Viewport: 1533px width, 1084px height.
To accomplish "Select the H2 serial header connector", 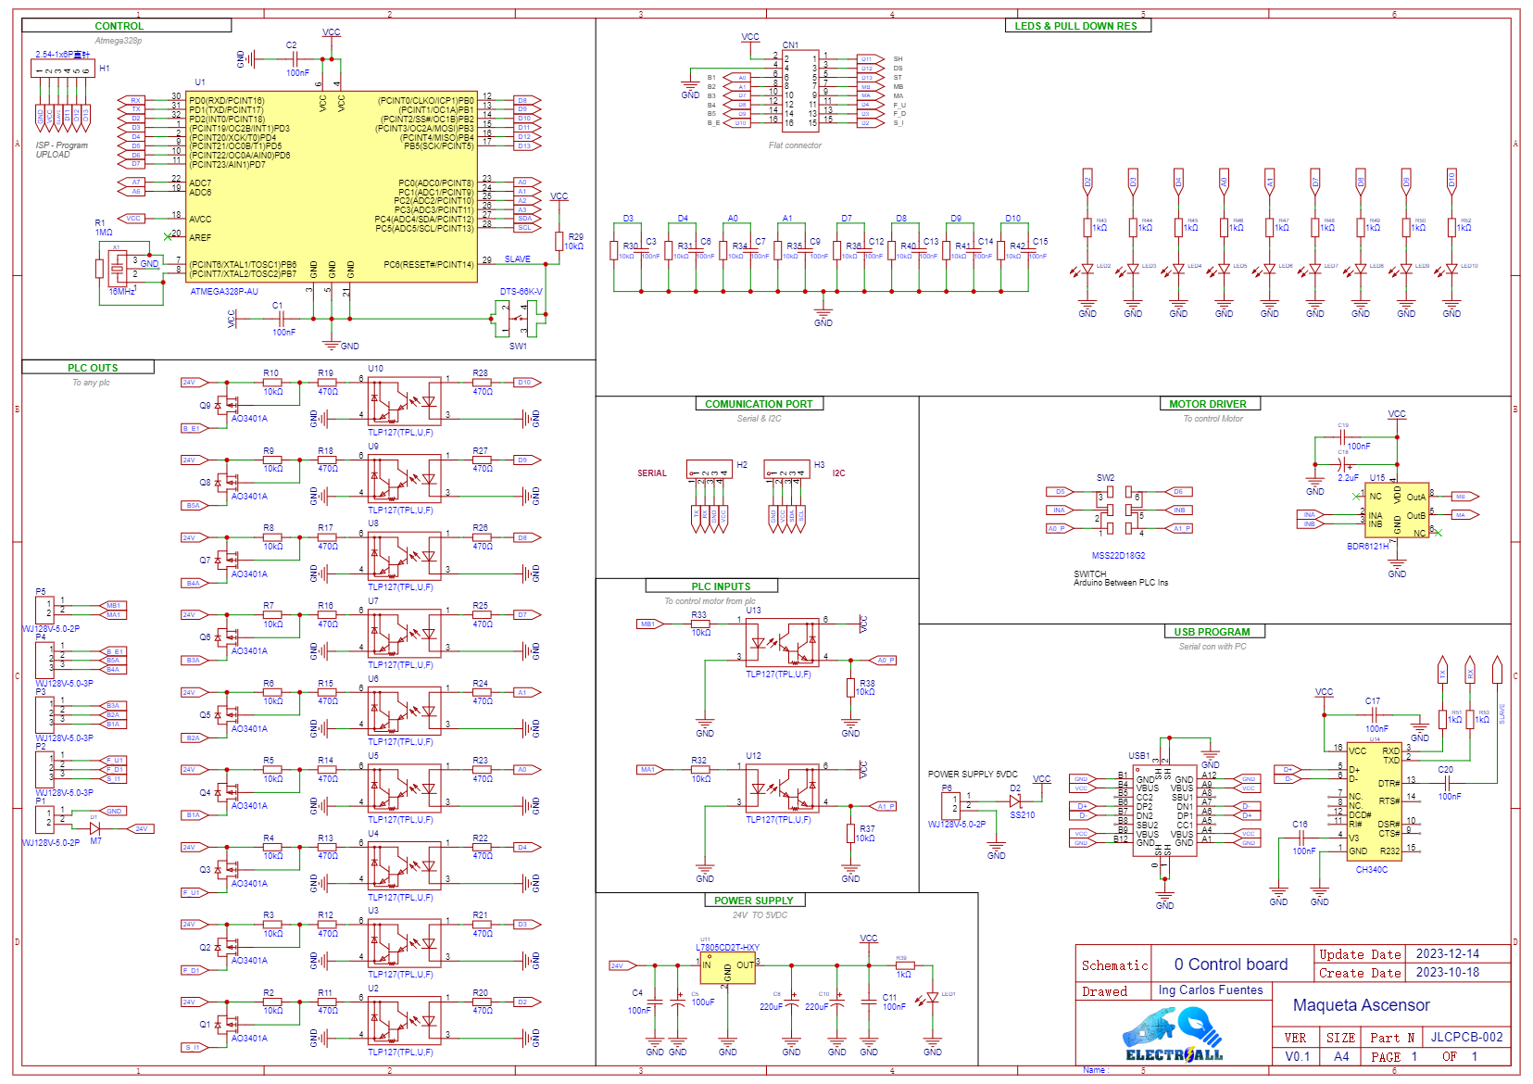I will [710, 471].
